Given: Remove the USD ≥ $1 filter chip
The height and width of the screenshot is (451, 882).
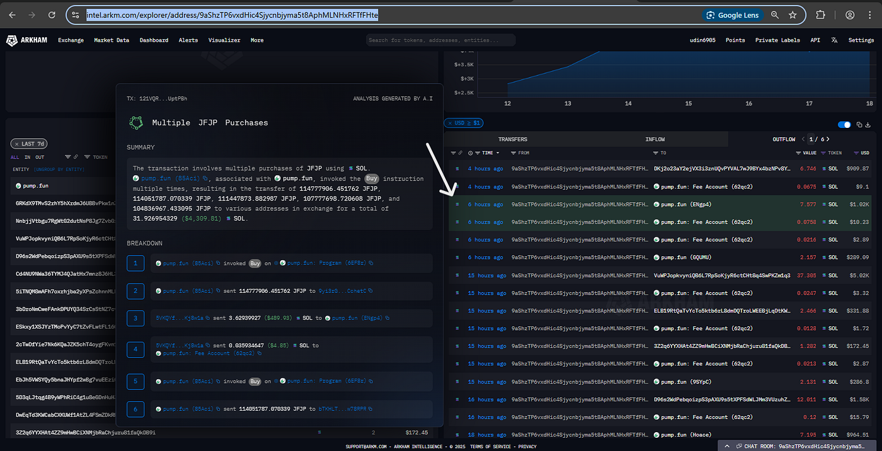Looking at the screenshot, I should pos(449,123).
